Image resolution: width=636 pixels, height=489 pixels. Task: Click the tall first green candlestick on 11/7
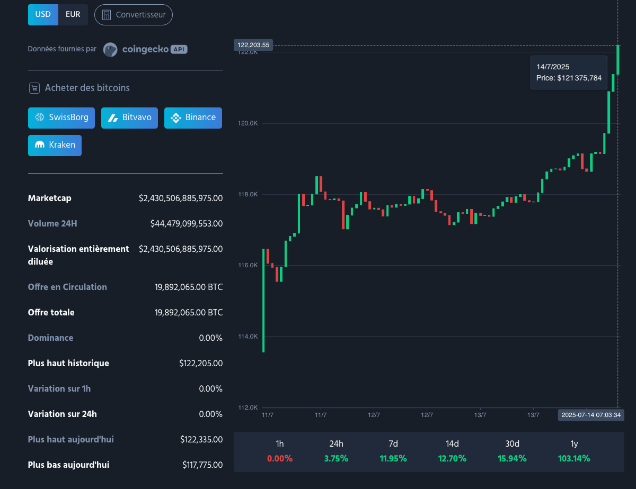click(263, 300)
